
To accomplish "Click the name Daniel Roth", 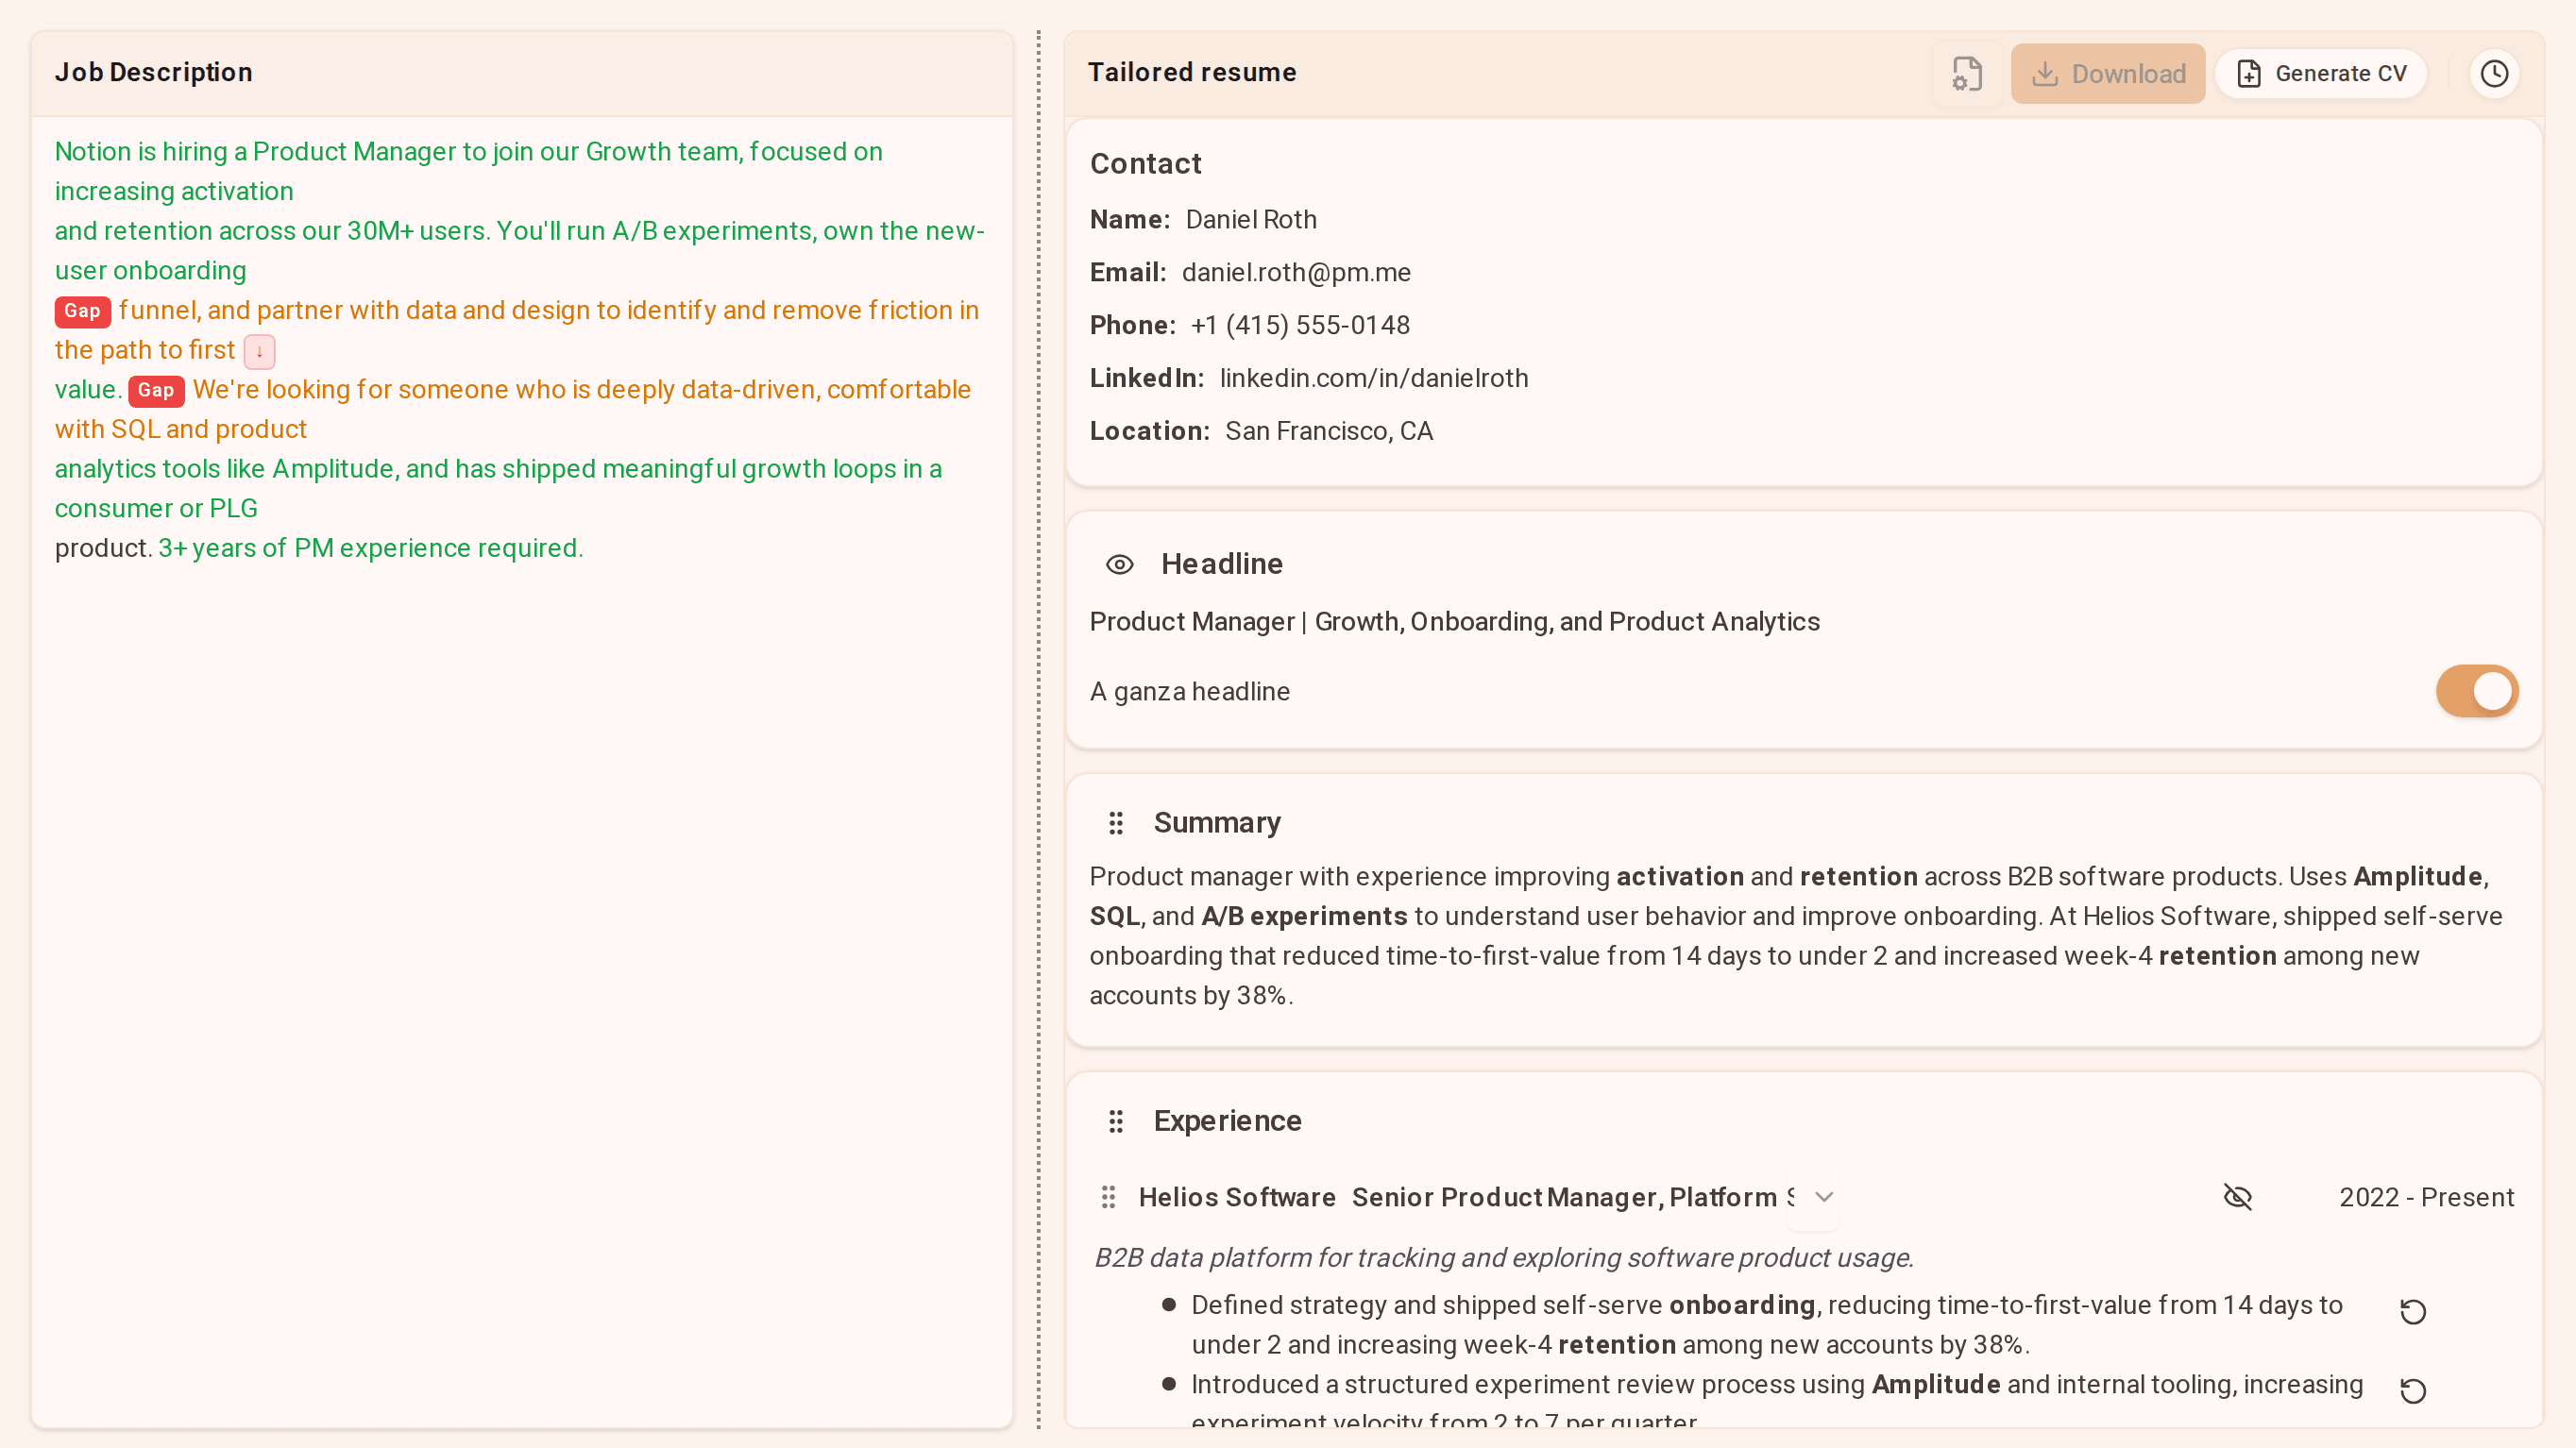I will point(1251,219).
